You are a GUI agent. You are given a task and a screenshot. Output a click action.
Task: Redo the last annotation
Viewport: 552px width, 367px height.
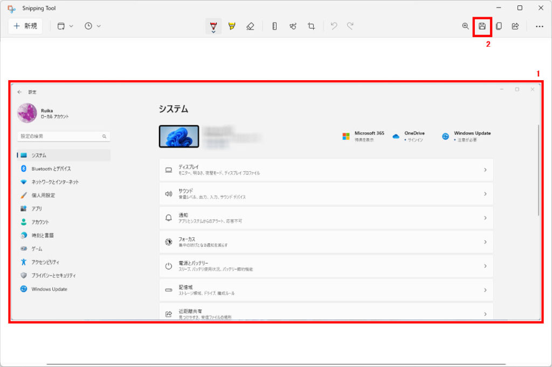pyautogui.click(x=350, y=26)
